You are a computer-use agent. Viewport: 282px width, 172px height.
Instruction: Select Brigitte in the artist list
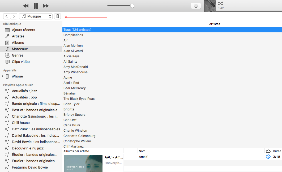(172, 109)
